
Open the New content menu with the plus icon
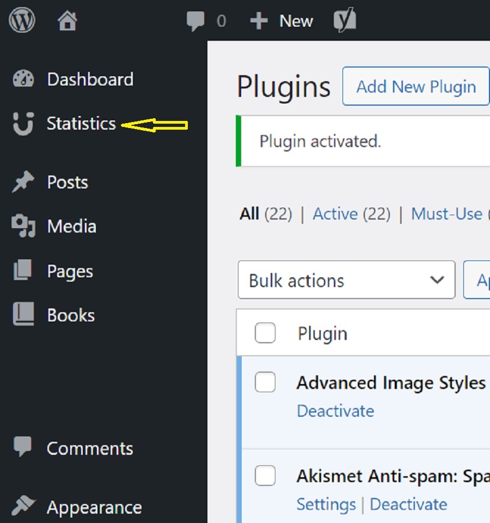click(259, 21)
